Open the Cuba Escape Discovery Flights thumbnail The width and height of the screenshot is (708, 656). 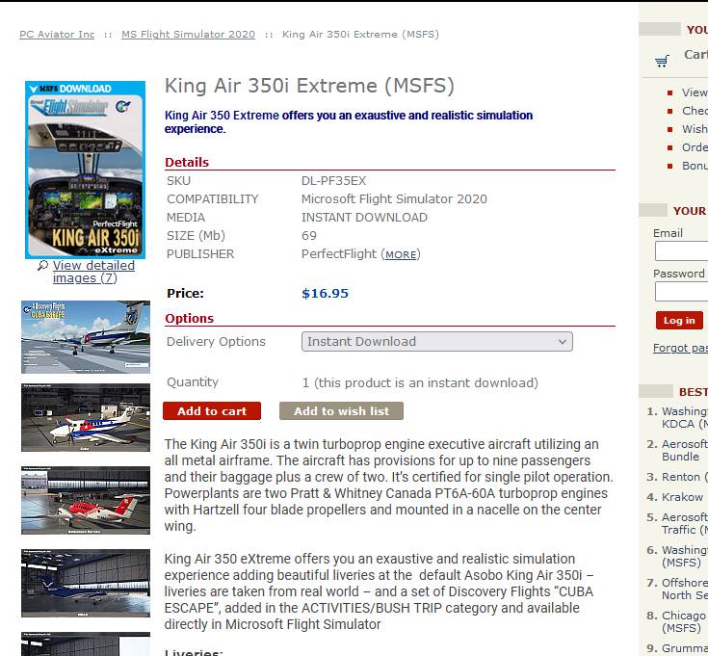(86, 337)
